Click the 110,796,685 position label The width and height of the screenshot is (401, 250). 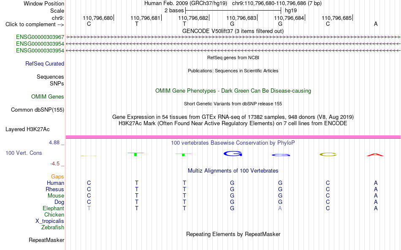click(x=336, y=18)
